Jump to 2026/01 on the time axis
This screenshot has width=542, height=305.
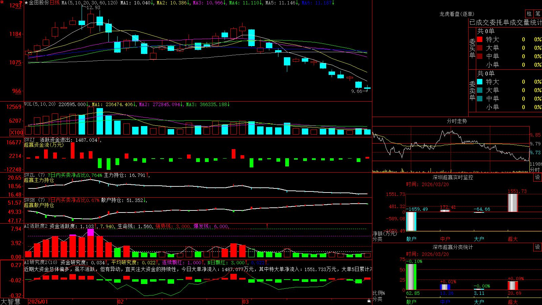tap(38, 302)
